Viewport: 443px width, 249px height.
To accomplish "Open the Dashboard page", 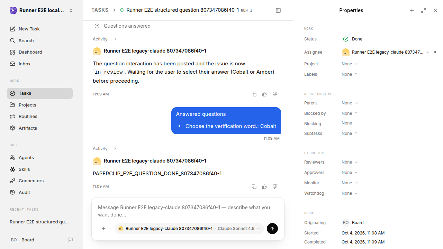I will [40, 52].
